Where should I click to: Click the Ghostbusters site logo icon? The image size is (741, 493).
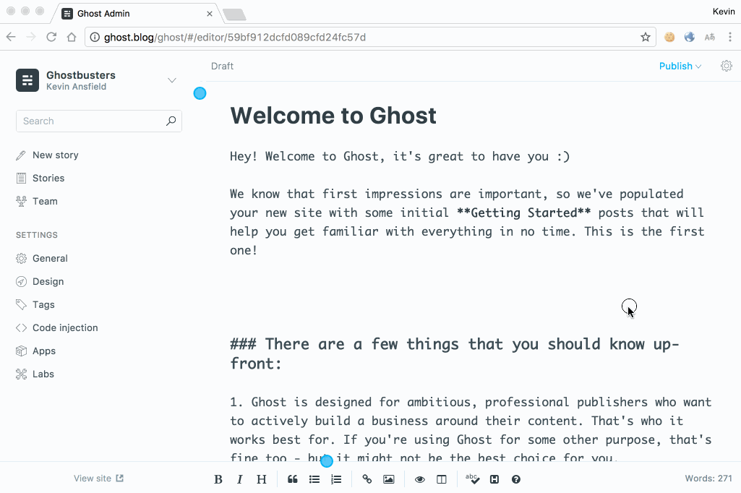[x=27, y=80]
